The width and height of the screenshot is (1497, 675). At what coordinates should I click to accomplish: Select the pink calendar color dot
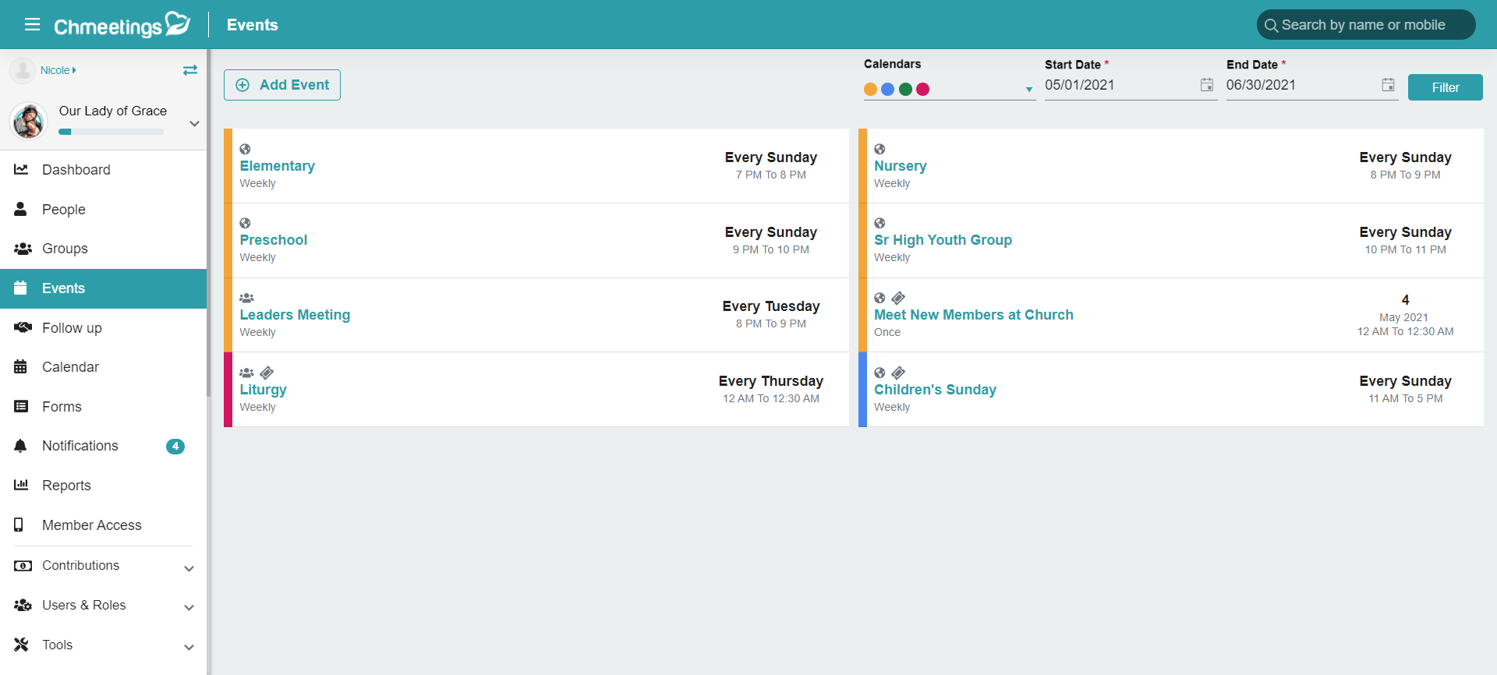pos(922,89)
